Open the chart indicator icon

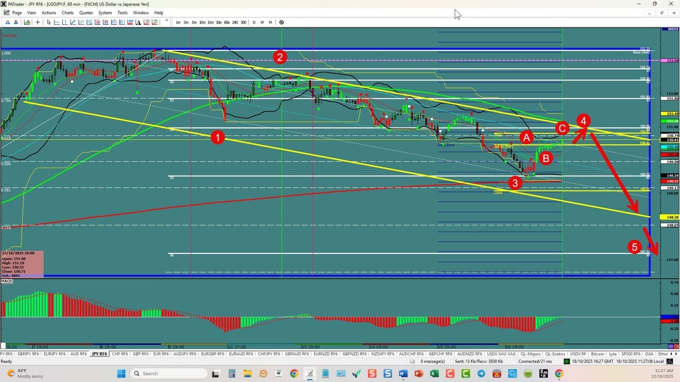point(27,22)
